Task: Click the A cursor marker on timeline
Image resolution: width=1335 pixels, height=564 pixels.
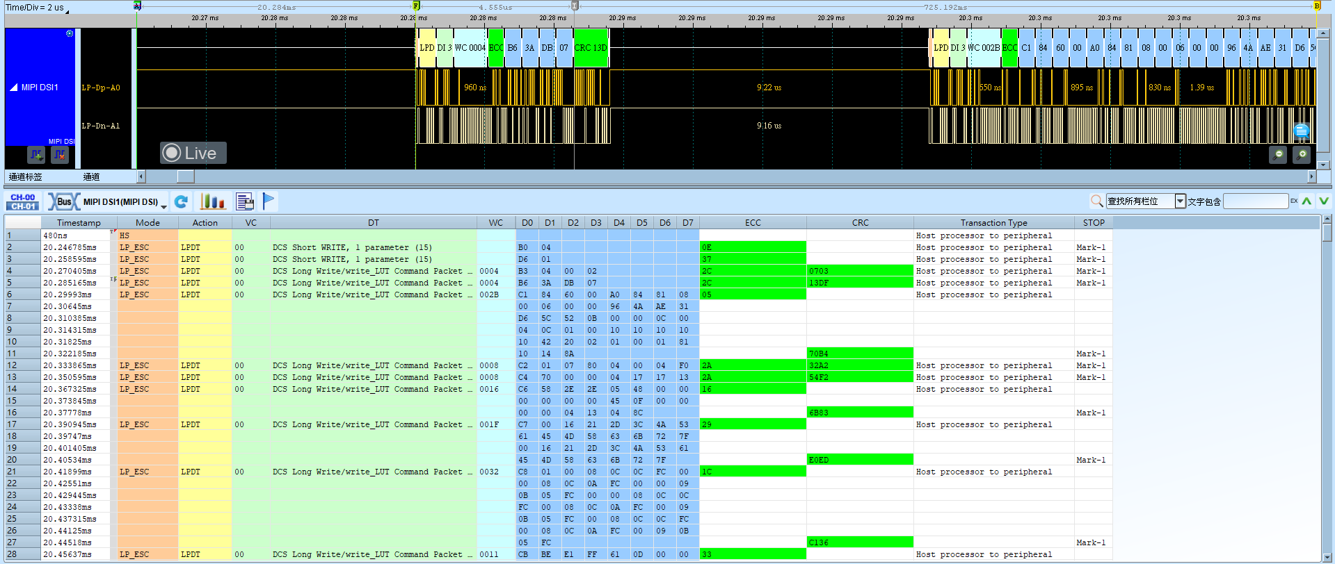Action: (x=137, y=6)
